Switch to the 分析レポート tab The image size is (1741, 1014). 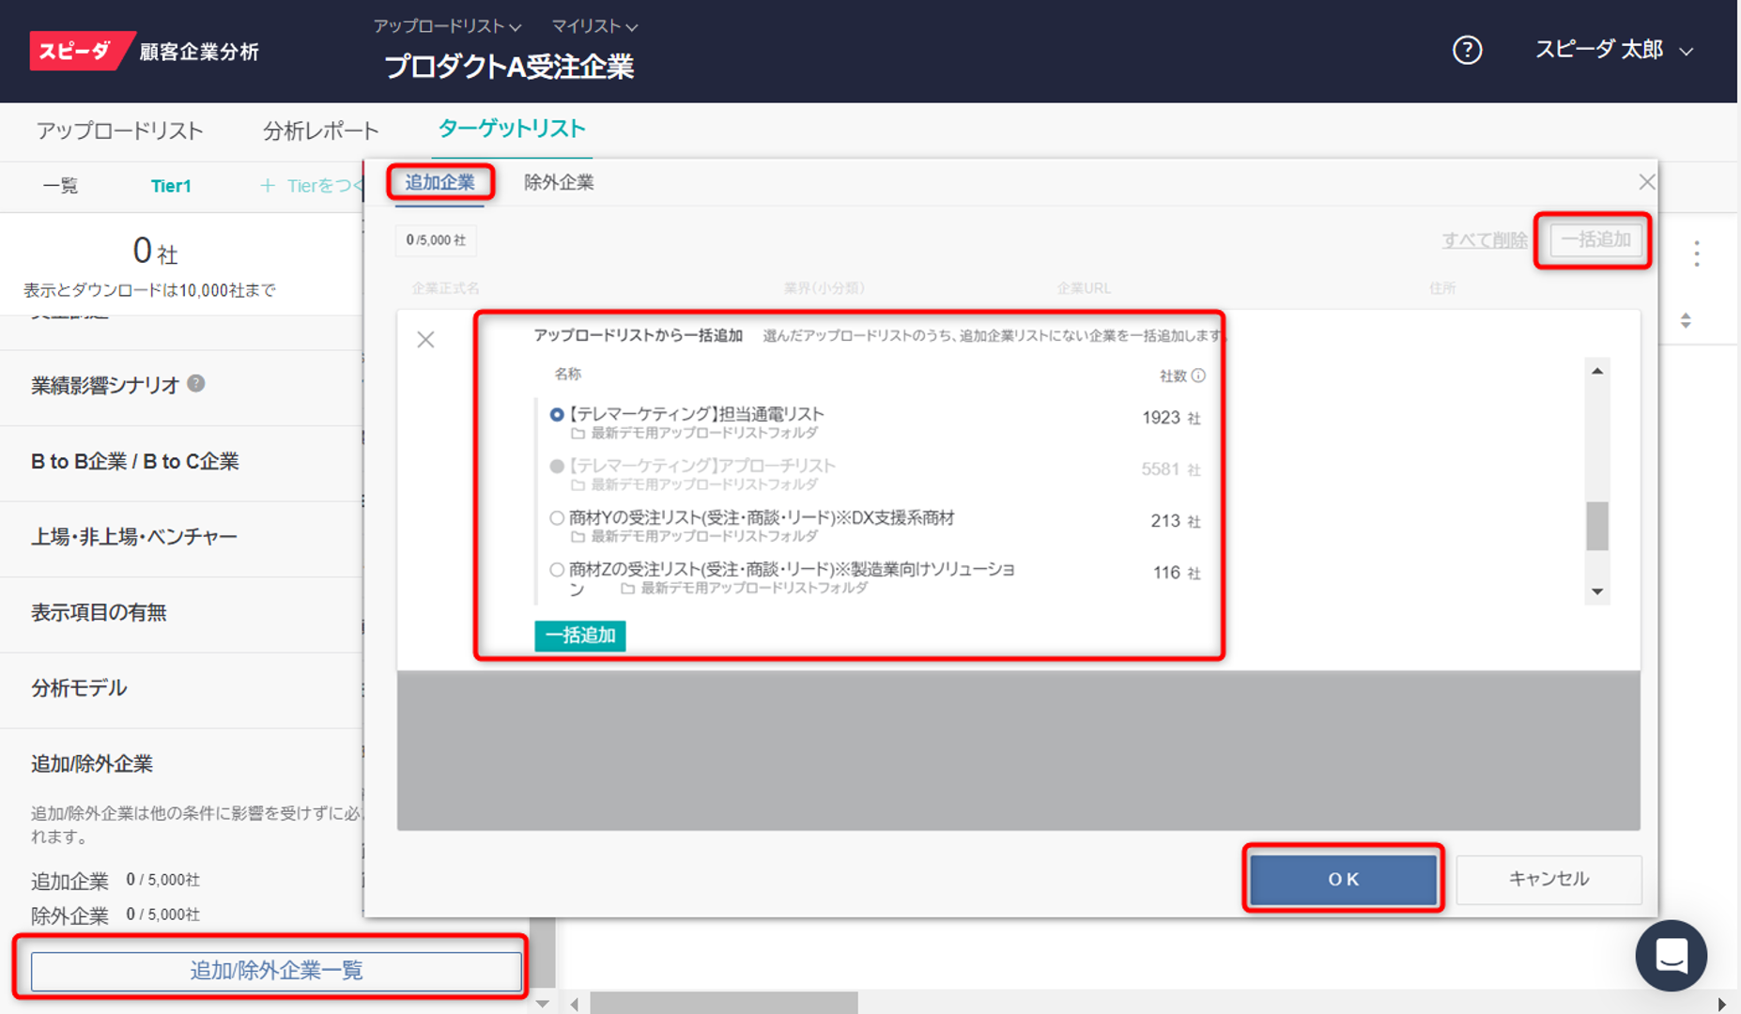click(x=322, y=131)
